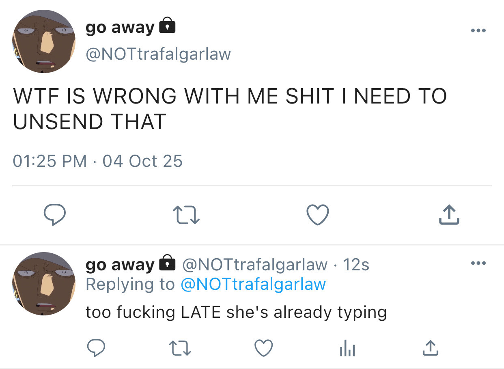
Task: Click 'go away' name on the reply tweet
Action: click(x=120, y=265)
